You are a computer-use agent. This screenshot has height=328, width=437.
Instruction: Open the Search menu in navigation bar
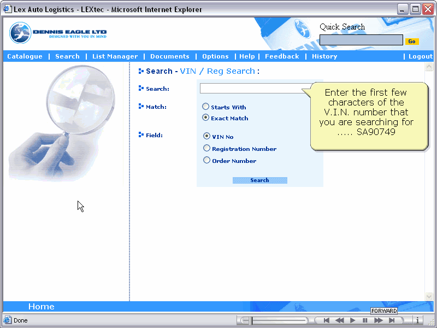pos(67,56)
